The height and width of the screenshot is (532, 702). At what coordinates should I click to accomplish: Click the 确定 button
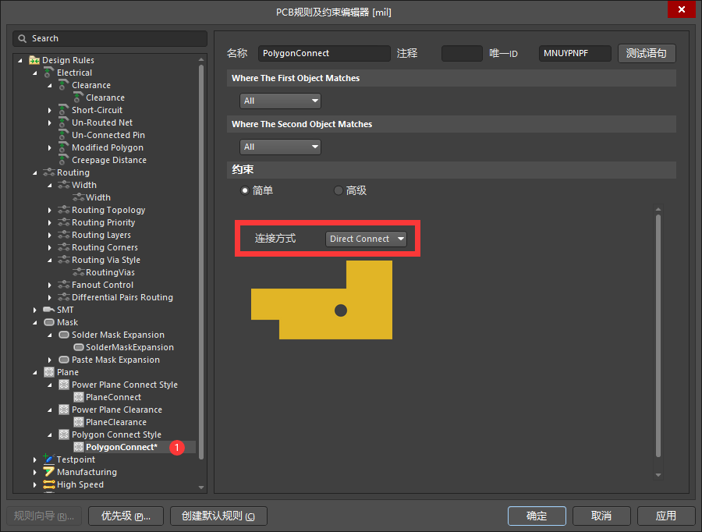[537, 516]
